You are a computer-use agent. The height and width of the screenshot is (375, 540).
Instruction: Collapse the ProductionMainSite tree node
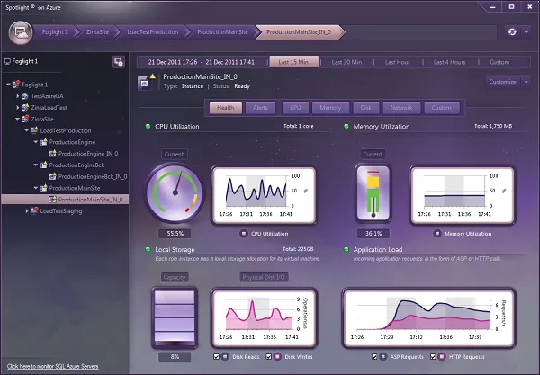pyautogui.click(x=35, y=188)
